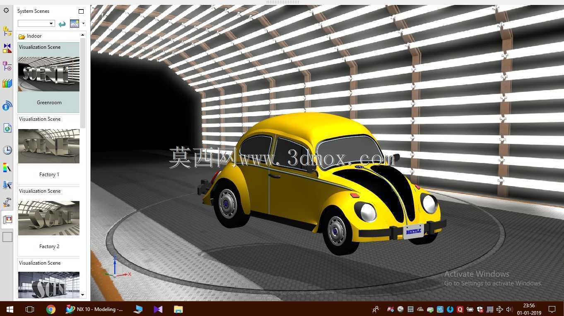Open the Process Studio tab
The height and width of the screenshot is (316, 564).
7,185
